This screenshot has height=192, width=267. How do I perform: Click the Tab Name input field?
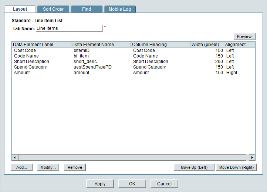[69, 28]
